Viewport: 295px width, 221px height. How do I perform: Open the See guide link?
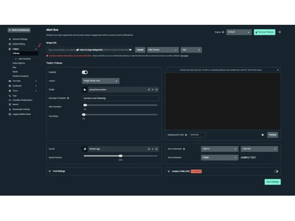[x=184, y=56]
